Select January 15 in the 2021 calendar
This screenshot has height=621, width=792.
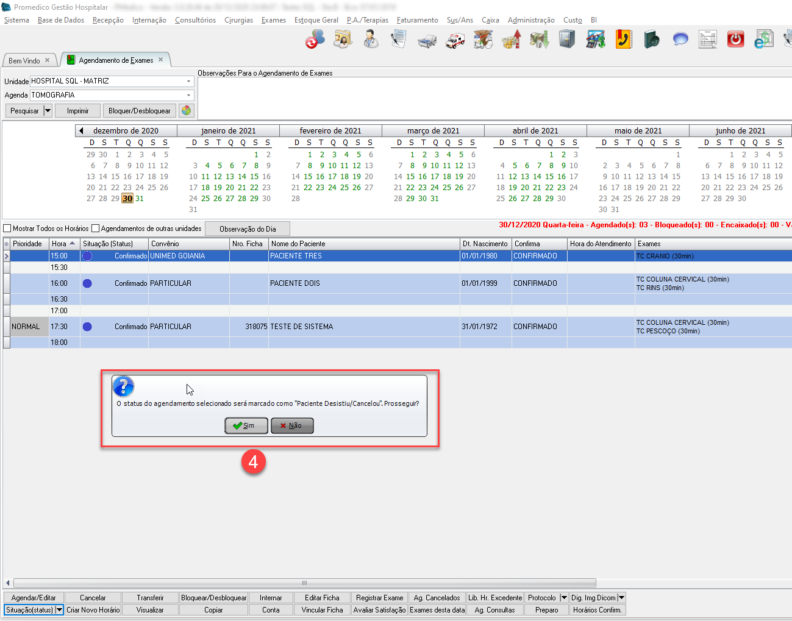tap(254, 177)
